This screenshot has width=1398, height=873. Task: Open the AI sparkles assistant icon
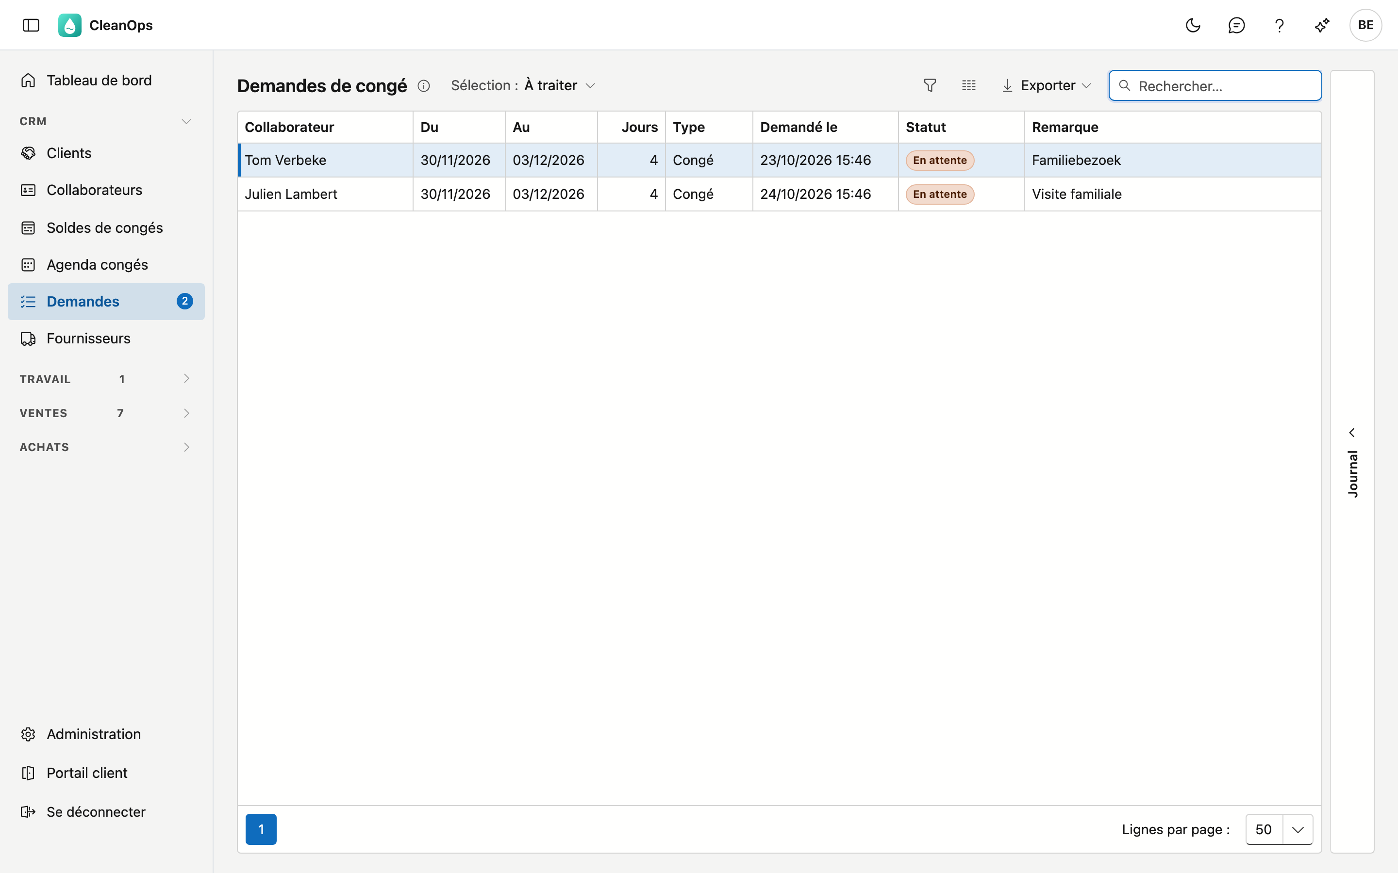(1322, 25)
